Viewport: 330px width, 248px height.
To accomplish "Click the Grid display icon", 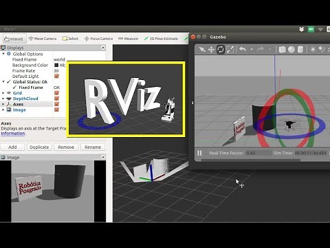I will [9, 93].
